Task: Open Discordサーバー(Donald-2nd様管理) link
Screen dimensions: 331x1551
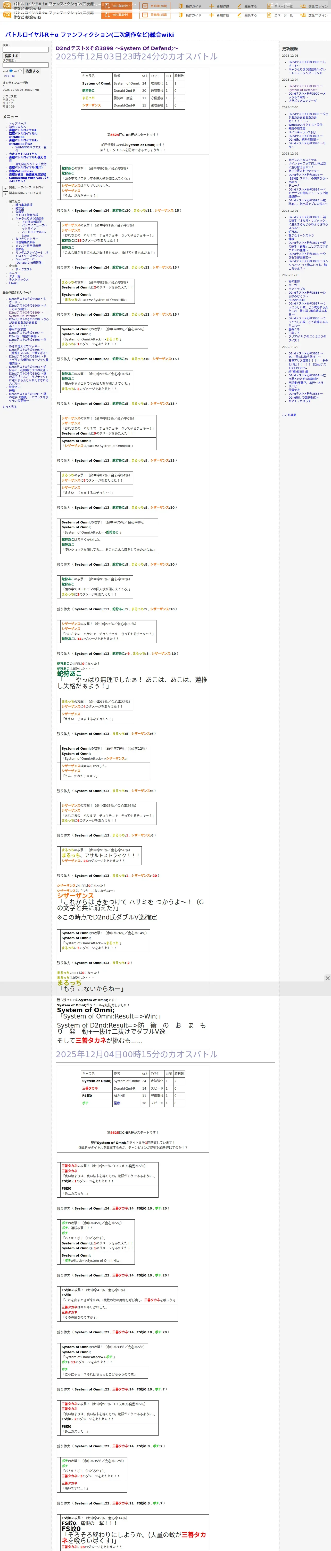Action: [29, 261]
